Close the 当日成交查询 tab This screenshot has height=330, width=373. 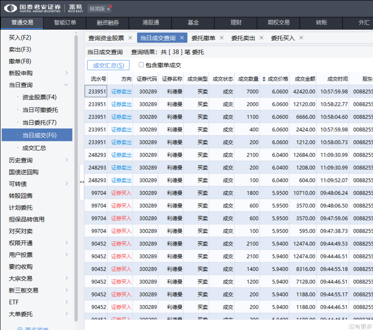pyautogui.click(x=182, y=38)
